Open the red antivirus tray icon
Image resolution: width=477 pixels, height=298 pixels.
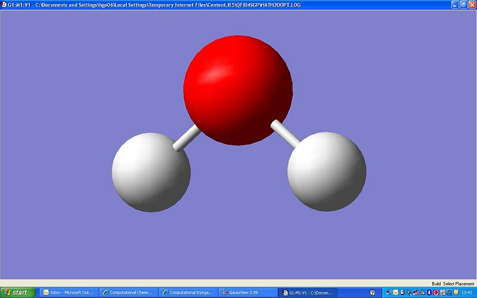pos(436,293)
